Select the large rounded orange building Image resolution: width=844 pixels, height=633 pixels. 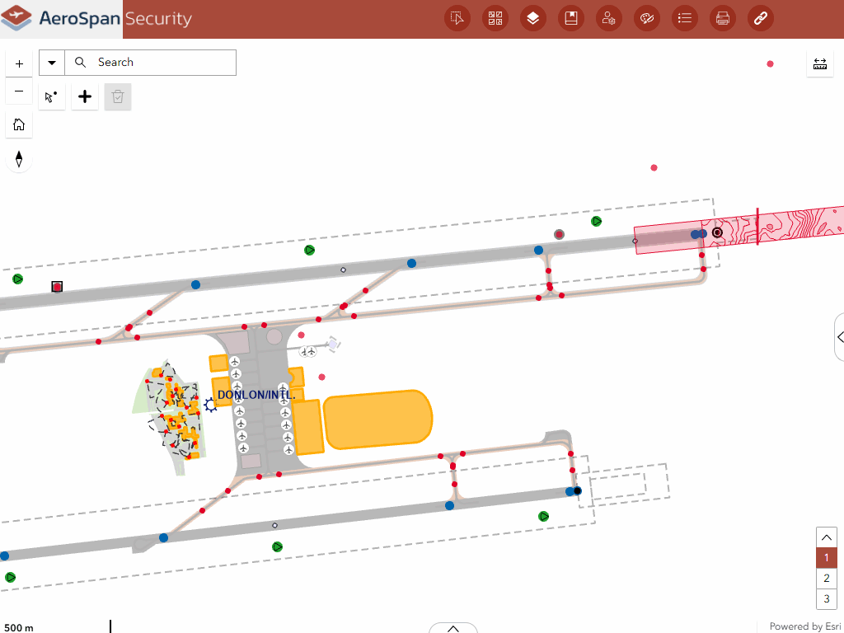coord(377,420)
